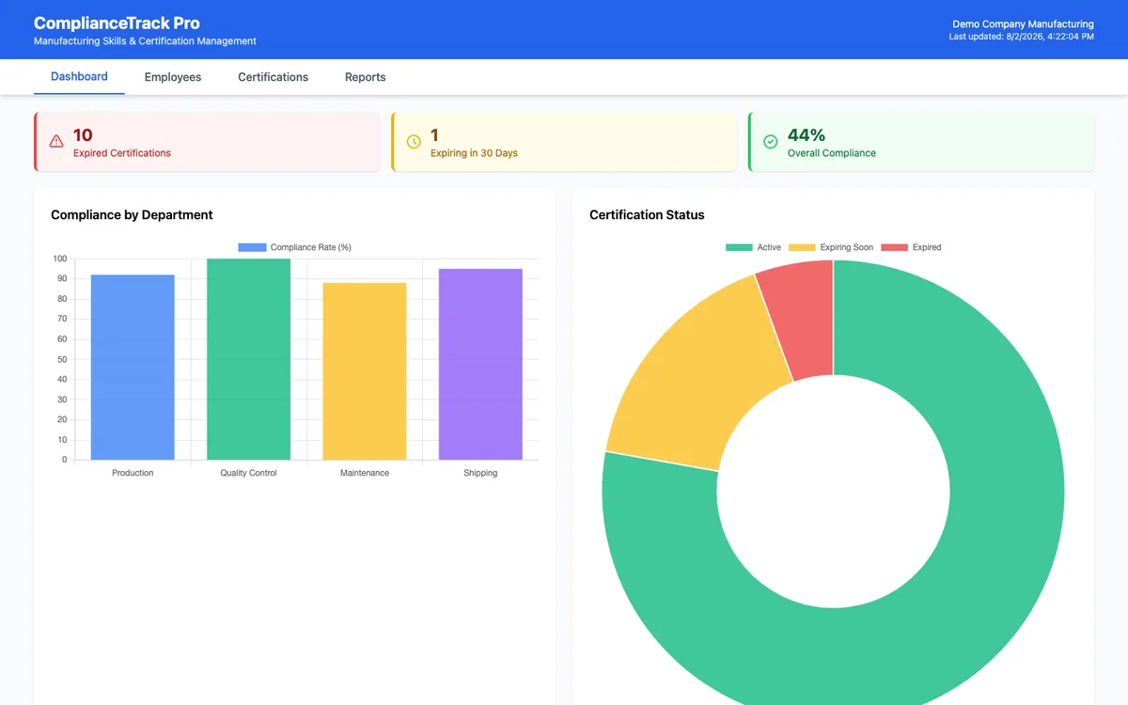
Task: Click the Demo Company Manufacturing name
Action: [1023, 24]
